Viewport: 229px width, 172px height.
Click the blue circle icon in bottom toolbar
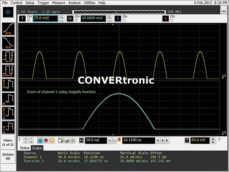[40, 140]
